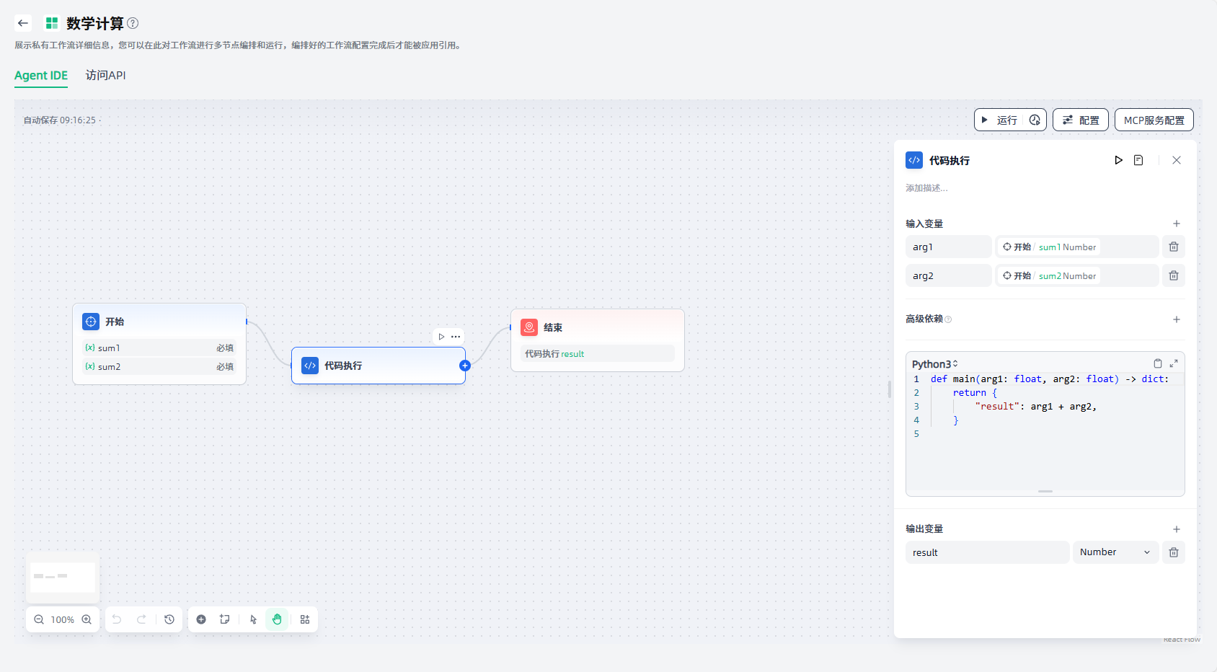1217x672 pixels.
Task: Click the 运行 run button
Action: pyautogui.click(x=1000, y=120)
